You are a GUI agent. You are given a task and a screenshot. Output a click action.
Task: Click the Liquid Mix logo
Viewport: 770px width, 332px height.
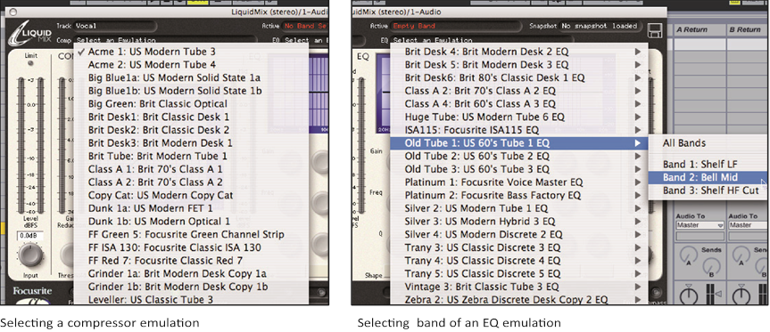pos(30,34)
